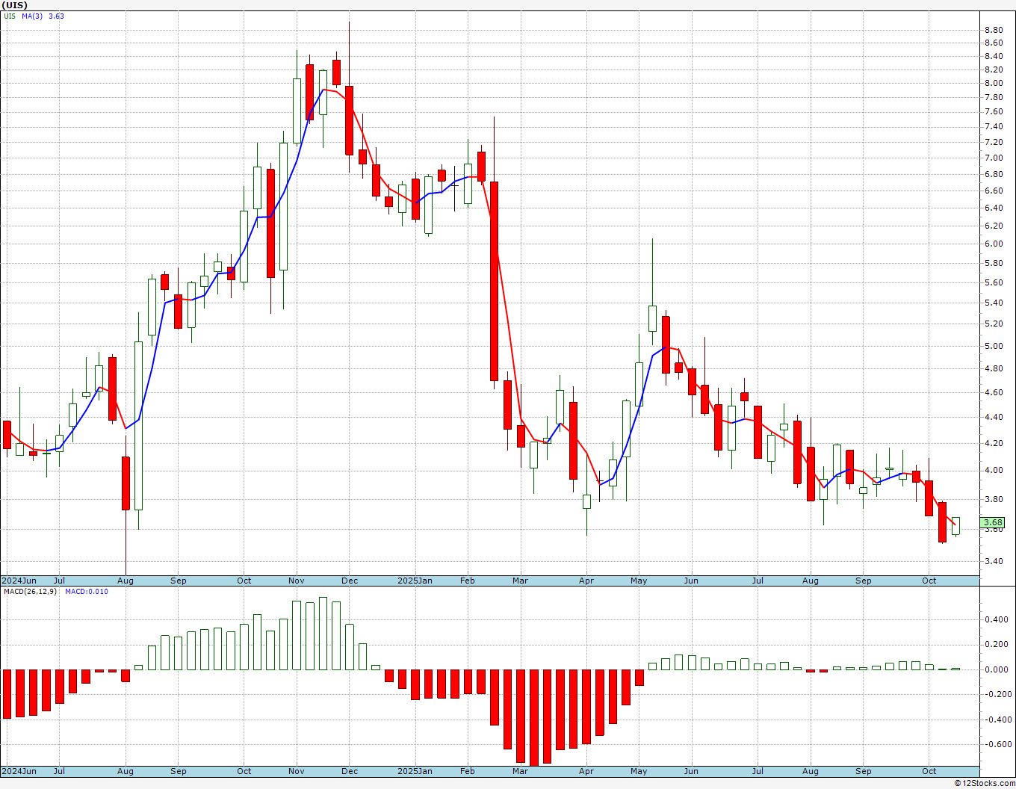
Task: Click the "5.00" price axis label
Action: pos(994,346)
